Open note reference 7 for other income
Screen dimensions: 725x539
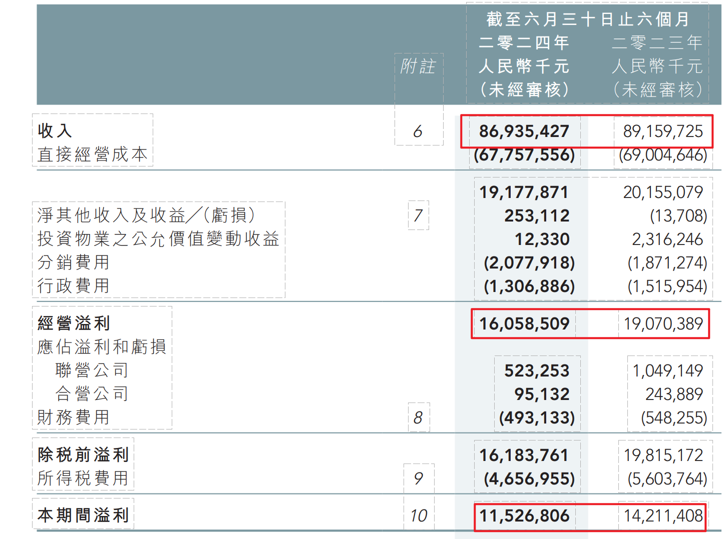(x=418, y=215)
